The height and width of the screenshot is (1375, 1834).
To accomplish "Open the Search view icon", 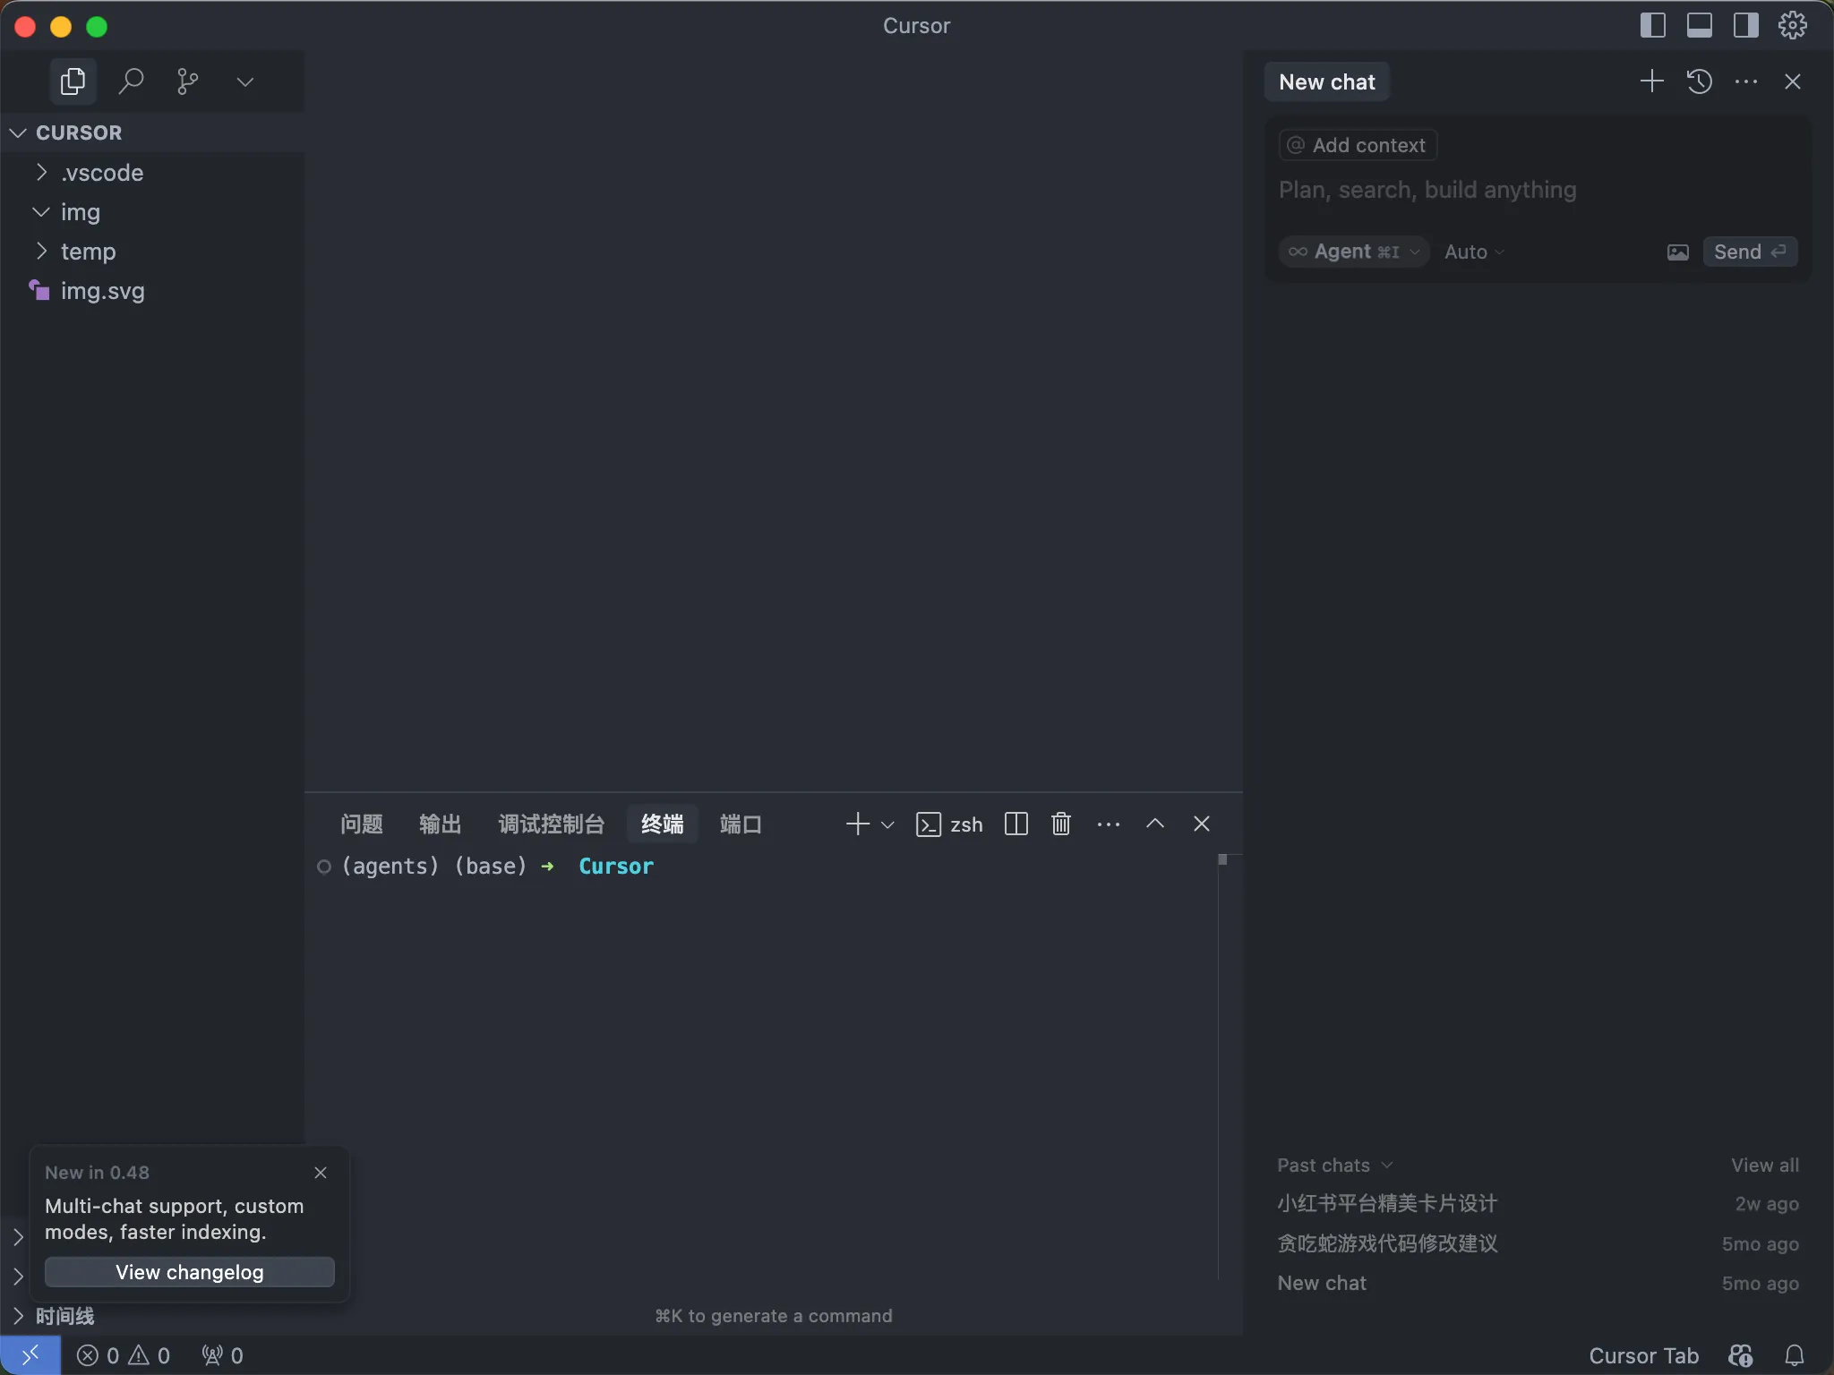I will coord(131,81).
